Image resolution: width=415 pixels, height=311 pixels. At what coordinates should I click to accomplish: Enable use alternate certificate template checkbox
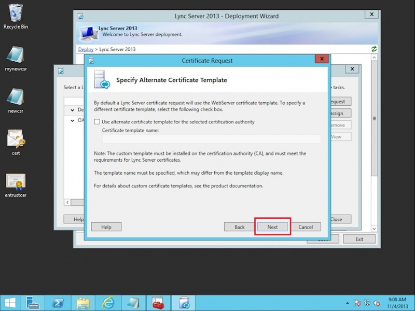pyautogui.click(x=97, y=122)
